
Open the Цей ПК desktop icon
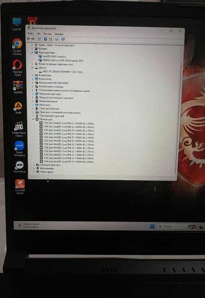[x=17, y=24]
